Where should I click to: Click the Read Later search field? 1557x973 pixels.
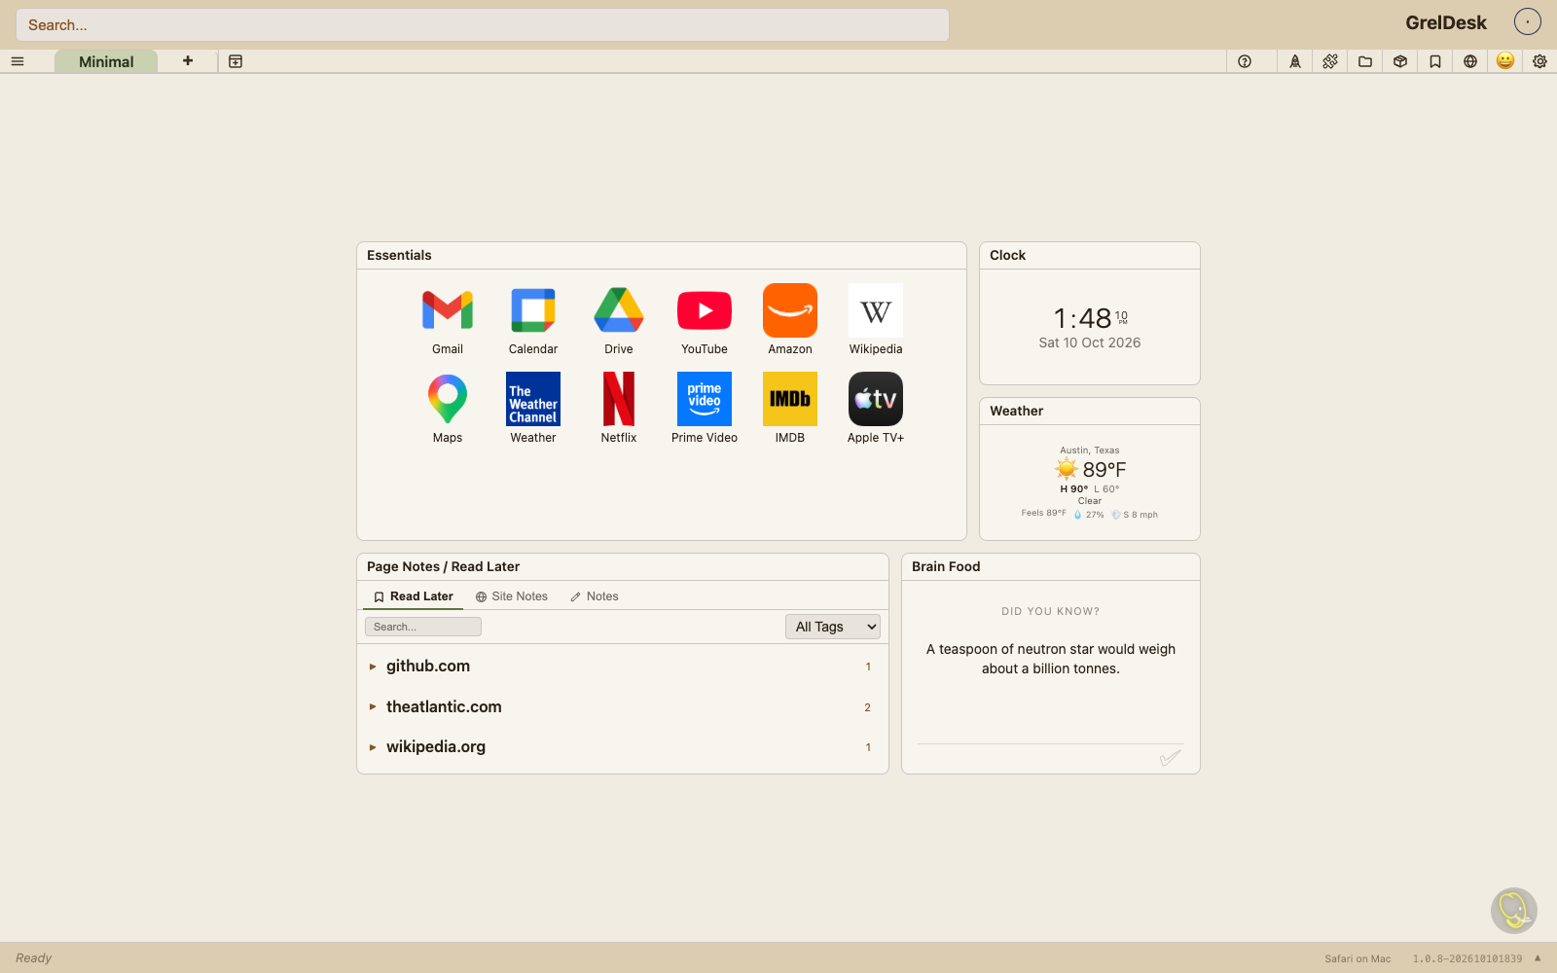click(x=423, y=627)
